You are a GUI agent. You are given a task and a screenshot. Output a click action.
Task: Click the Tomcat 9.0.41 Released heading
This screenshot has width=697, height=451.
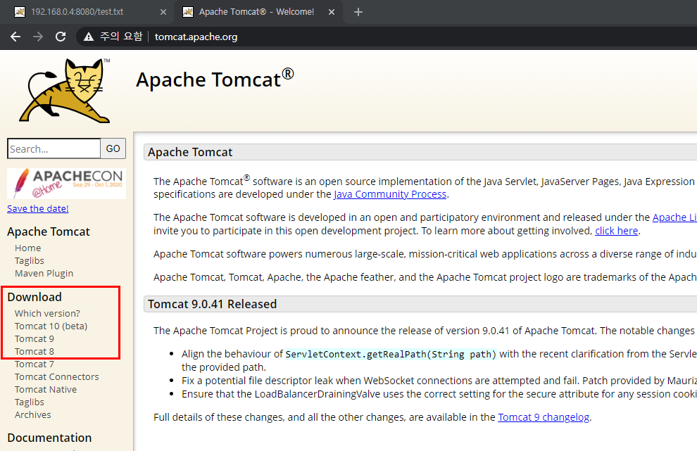click(x=212, y=304)
